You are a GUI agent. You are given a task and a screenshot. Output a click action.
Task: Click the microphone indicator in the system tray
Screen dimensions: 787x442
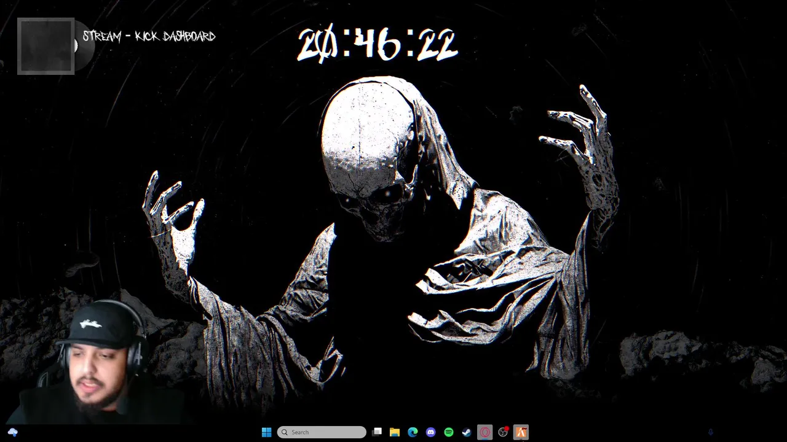(711, 432)
